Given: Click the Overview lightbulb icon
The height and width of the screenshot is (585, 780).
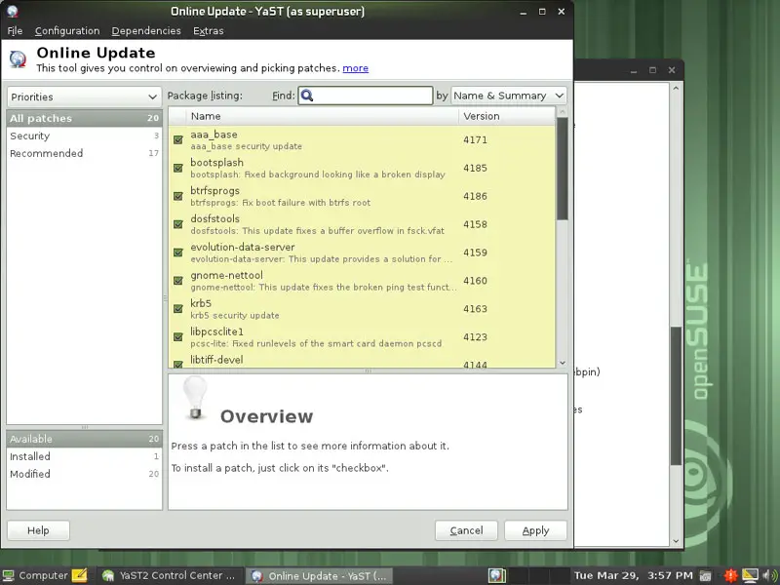Looking at the screenshot, I should coord(195,398).
